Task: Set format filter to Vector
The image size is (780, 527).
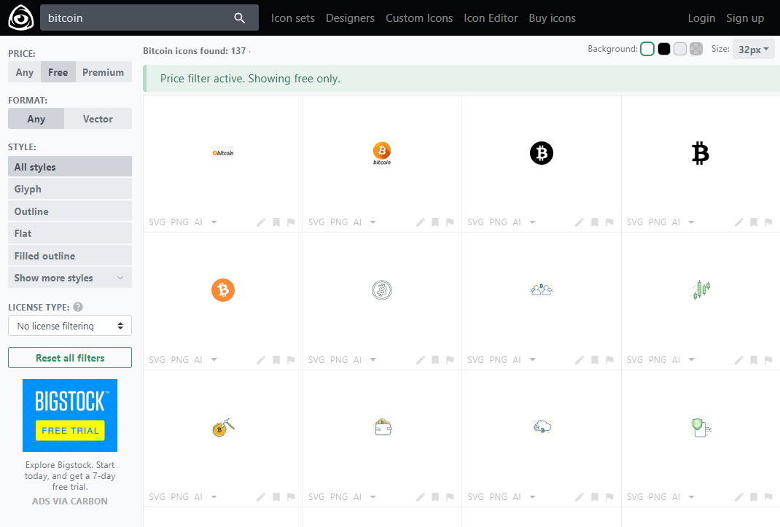Action: coord(98,119)
